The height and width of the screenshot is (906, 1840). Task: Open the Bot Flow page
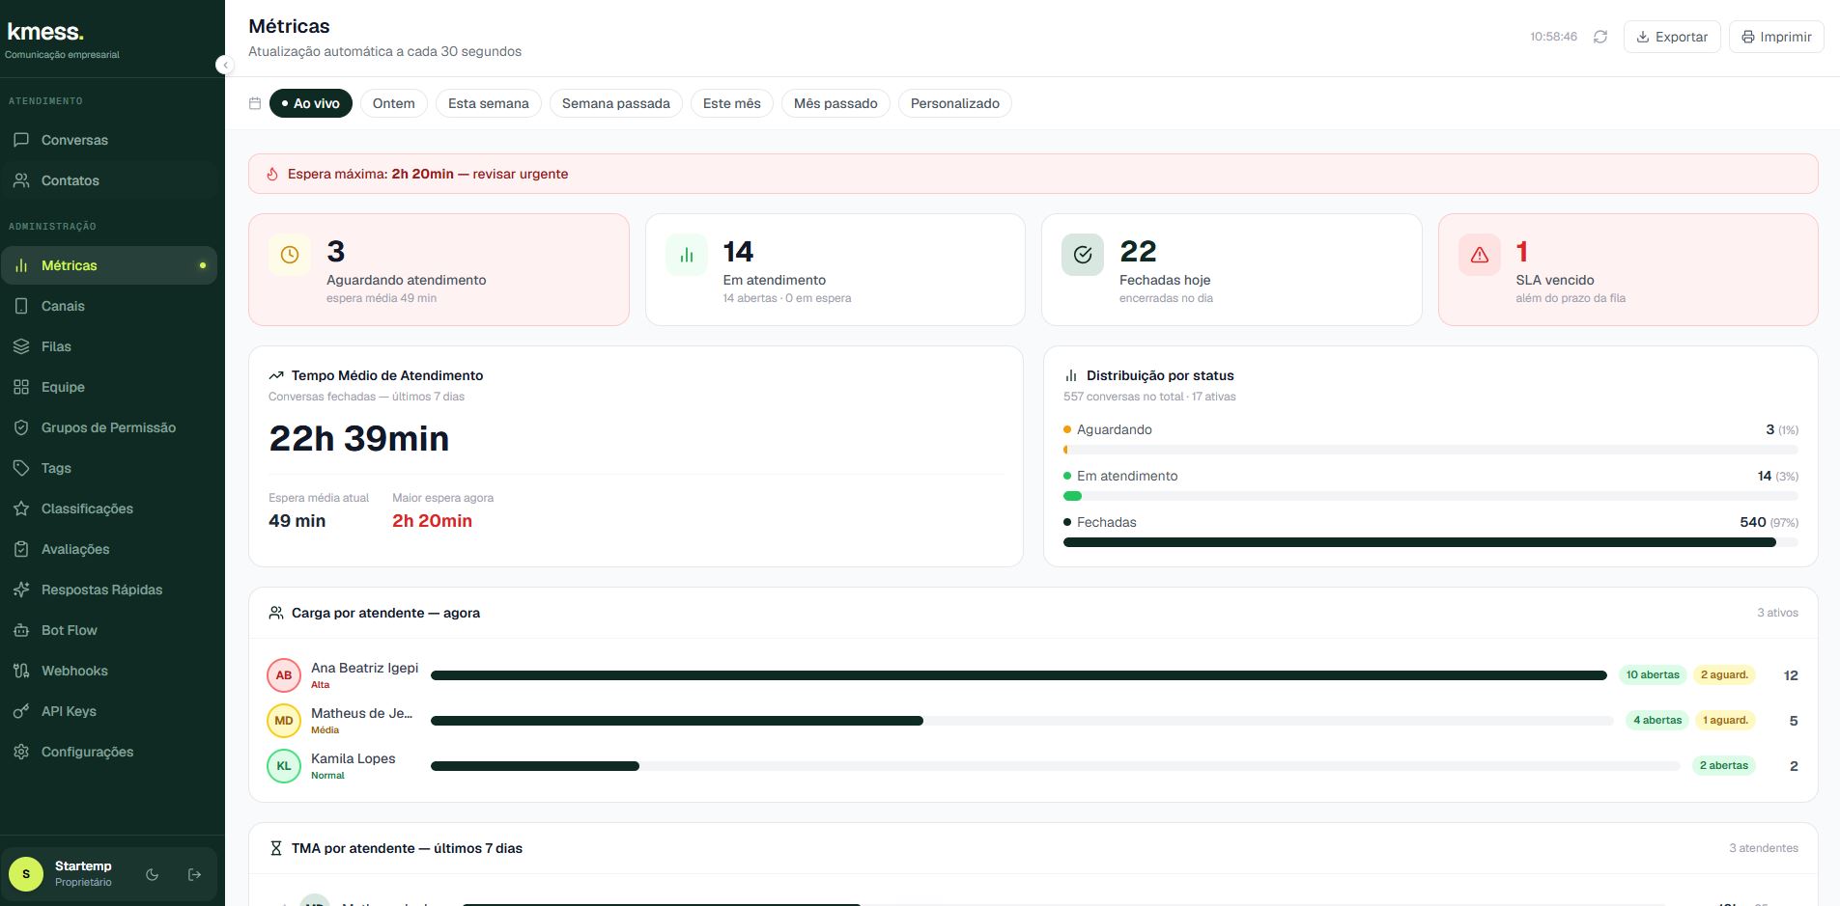pos(108,630)
